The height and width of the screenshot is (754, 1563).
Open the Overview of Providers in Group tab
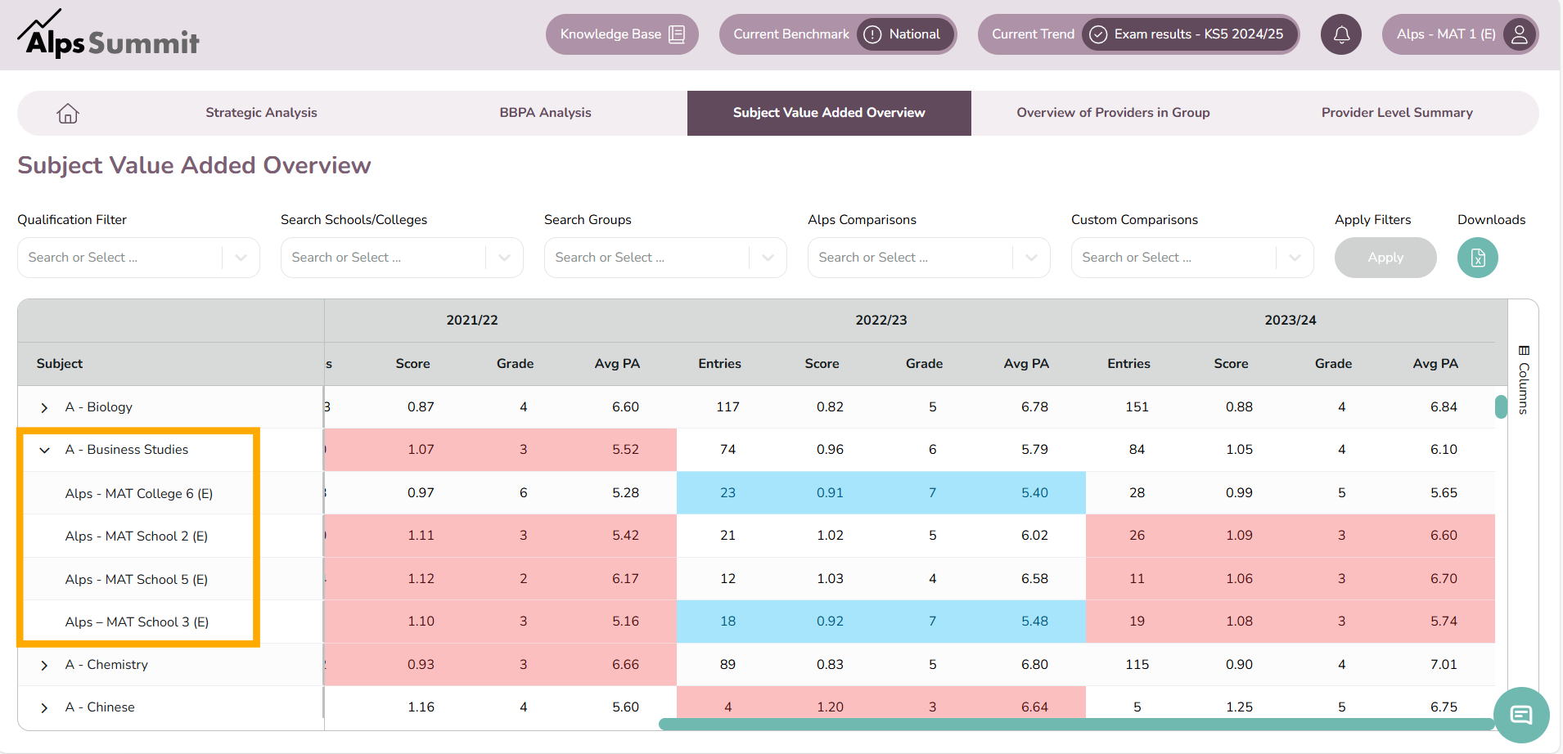(x=1113, y=113)
